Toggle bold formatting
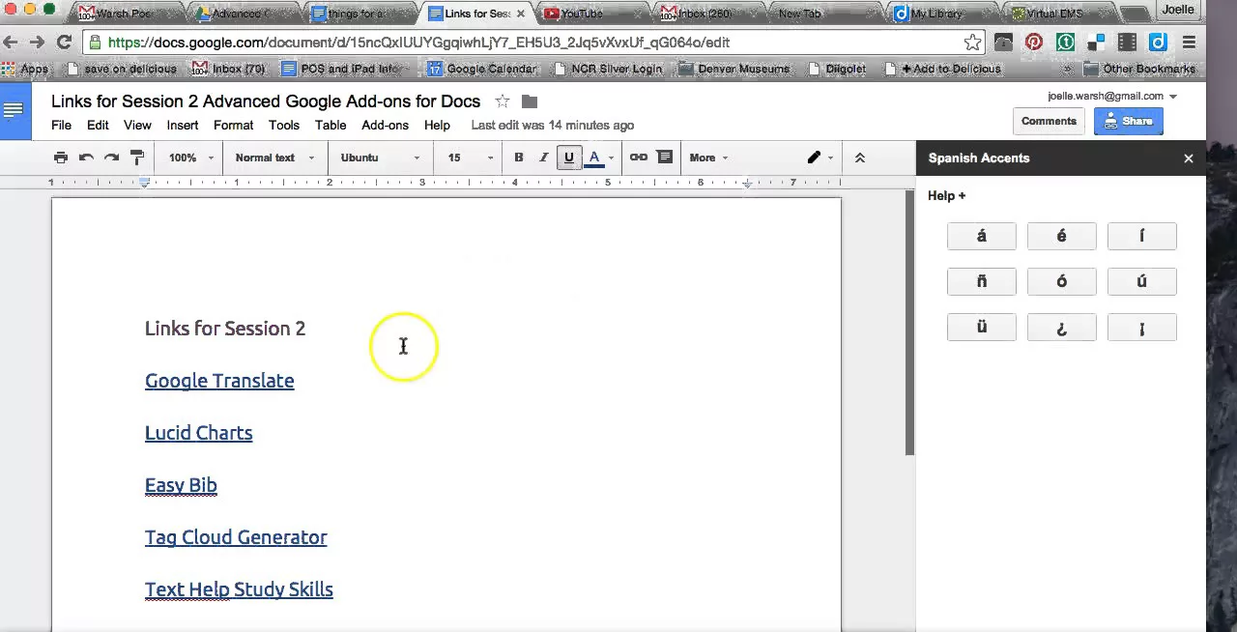Viewport: 1237px width, 632px height. pyautogui.click(x=519, y=158)
